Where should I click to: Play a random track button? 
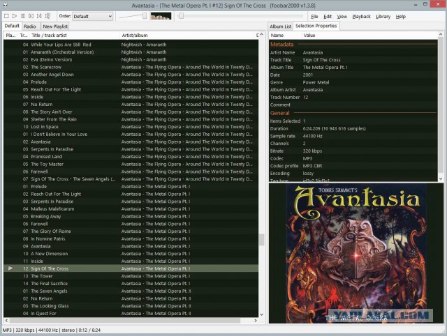[47, 16]
